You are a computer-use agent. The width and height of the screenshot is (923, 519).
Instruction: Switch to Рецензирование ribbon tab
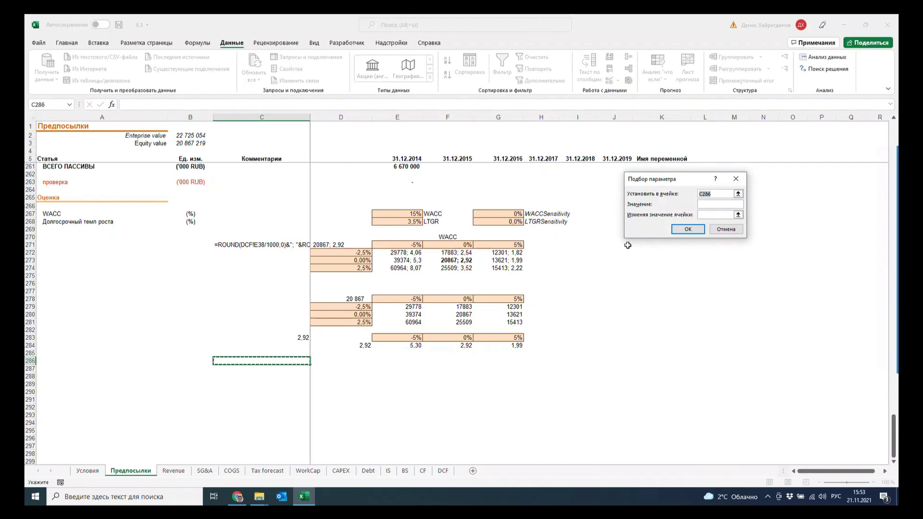(276, 43)
